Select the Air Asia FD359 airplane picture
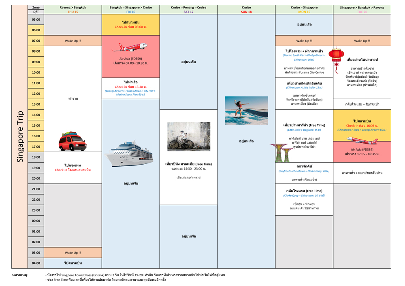 coord(130,47)
